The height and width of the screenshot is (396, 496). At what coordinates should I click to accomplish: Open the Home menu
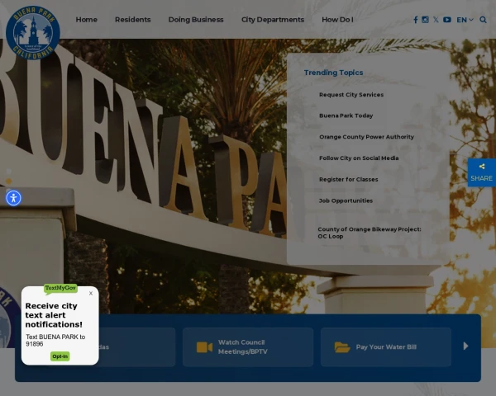[x=86, y=20]
